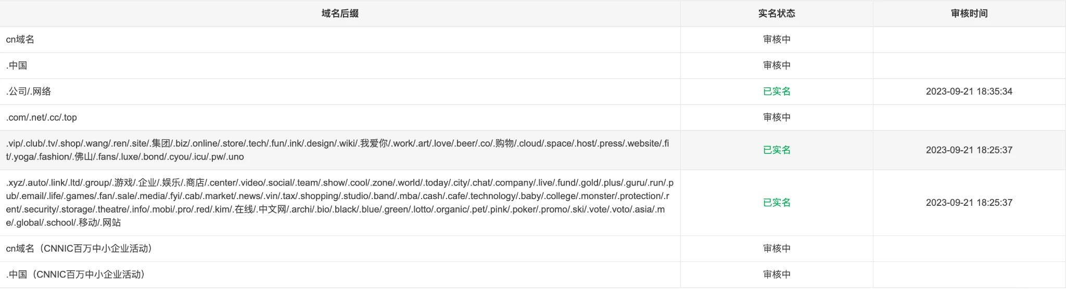The width and height of the screenshot is (1066, 289).
Task: Click the .公司/.网络 suffix cell
Action: pos(29,91)
